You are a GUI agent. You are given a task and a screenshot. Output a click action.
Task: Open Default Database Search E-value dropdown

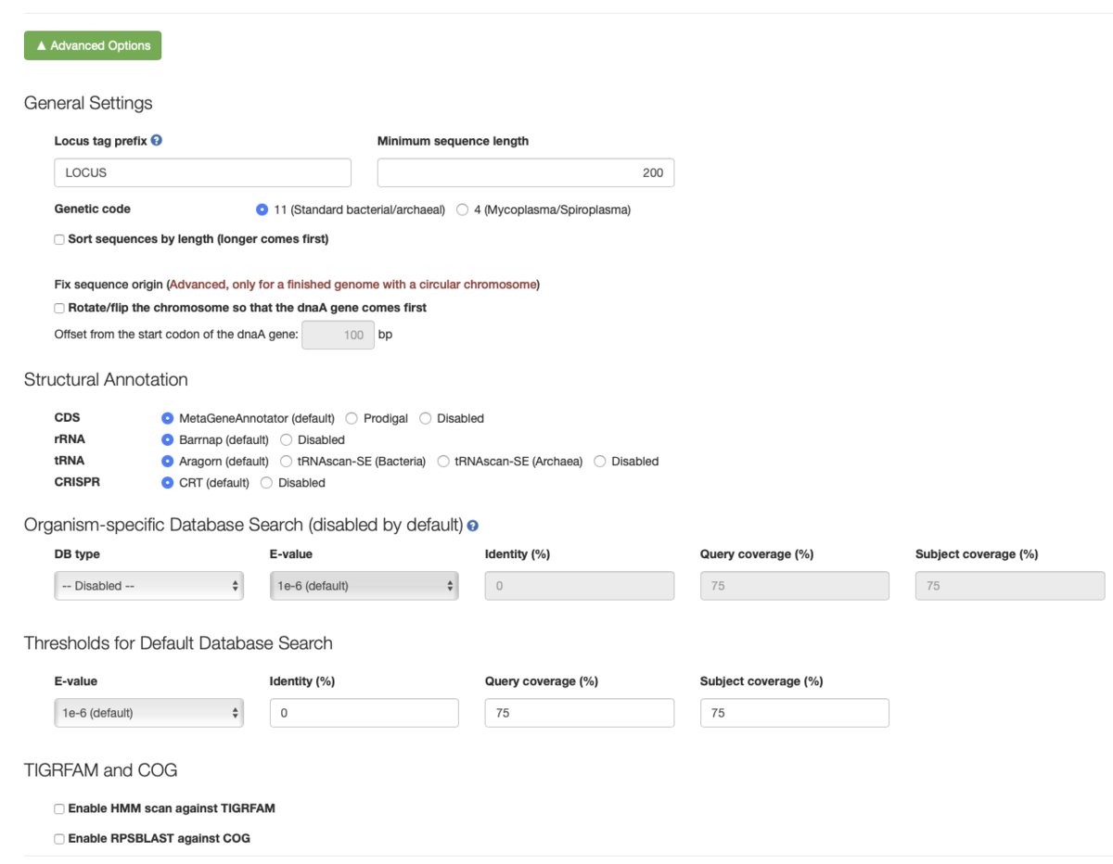(149, 713)
